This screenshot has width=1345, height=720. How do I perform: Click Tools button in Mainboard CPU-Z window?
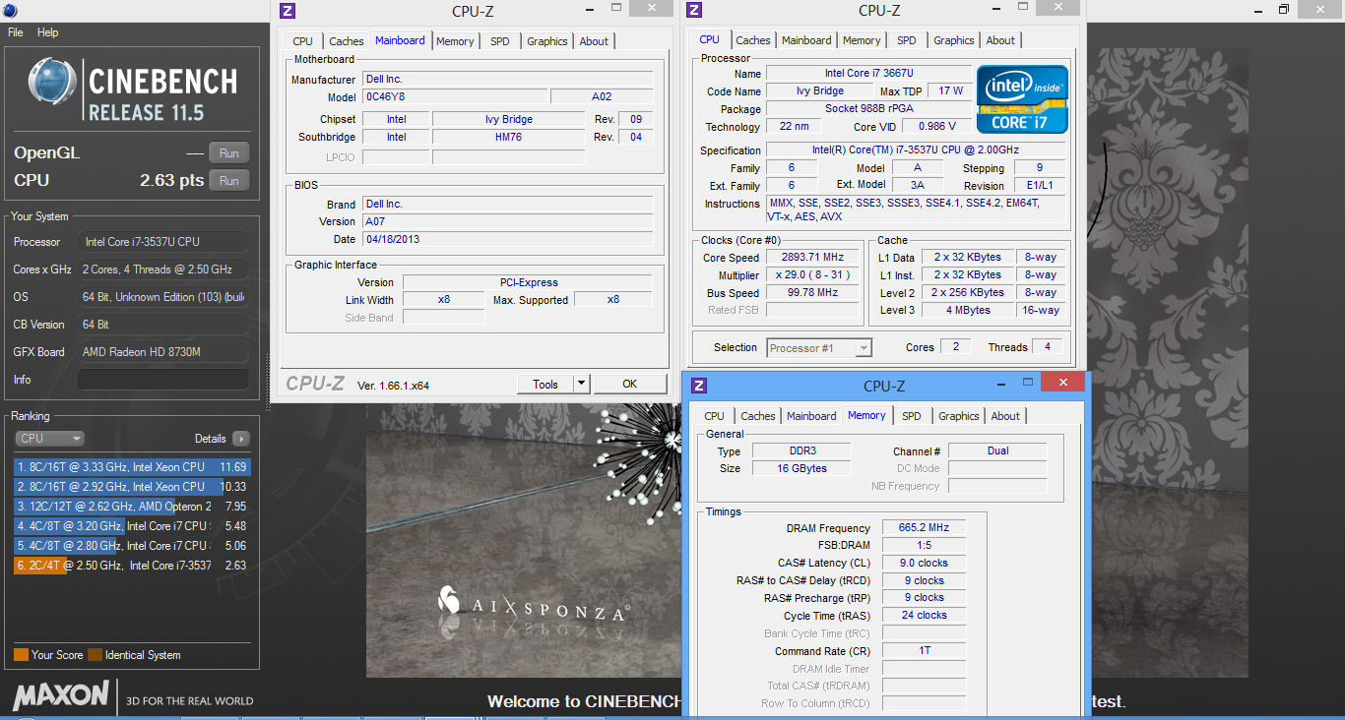(x=545, y=385)
